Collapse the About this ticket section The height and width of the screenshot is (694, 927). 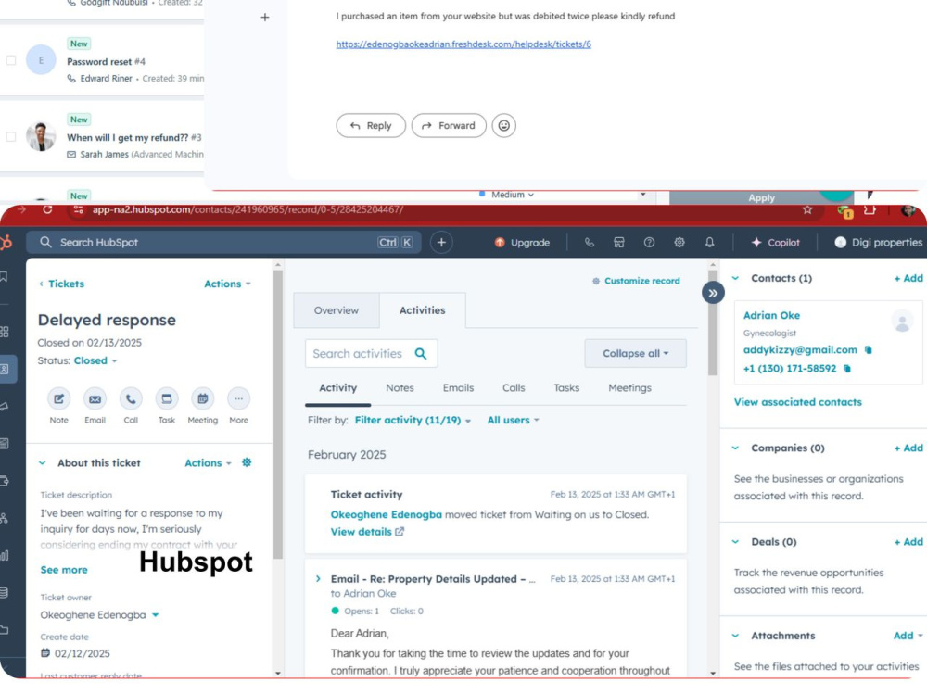coord(43,463)
